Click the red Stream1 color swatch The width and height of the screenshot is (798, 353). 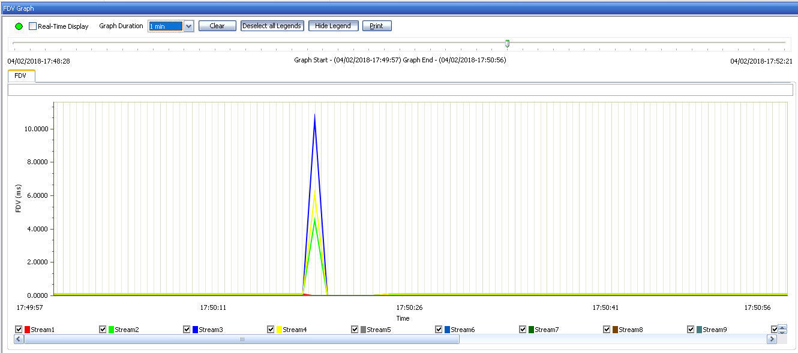pos(28,330)
